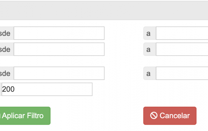Image resolution: width=208 pixels, height=131 pixels.
Task: Click the bottom 'desde' addon label
Action: click(x=7, y=73)
